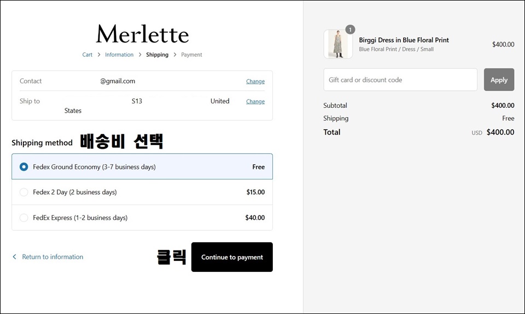
Task: Select the Shipping breadcrumb step
Action: (x=157, y=55)
